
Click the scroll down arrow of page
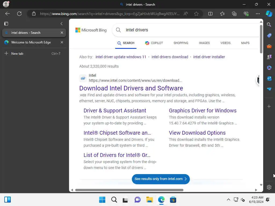[x=261, y=185]
